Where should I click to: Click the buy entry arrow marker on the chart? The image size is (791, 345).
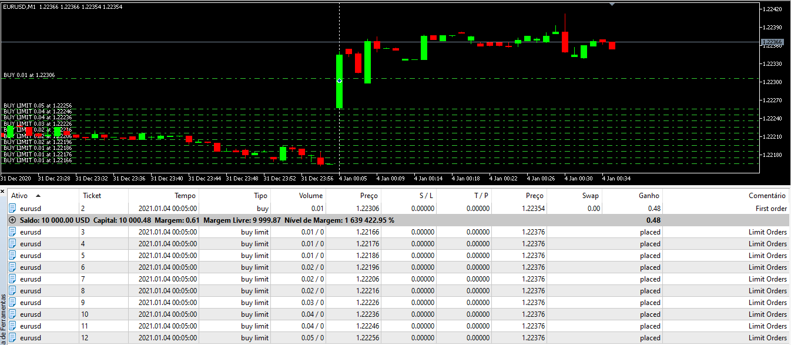tap(339, 81)
